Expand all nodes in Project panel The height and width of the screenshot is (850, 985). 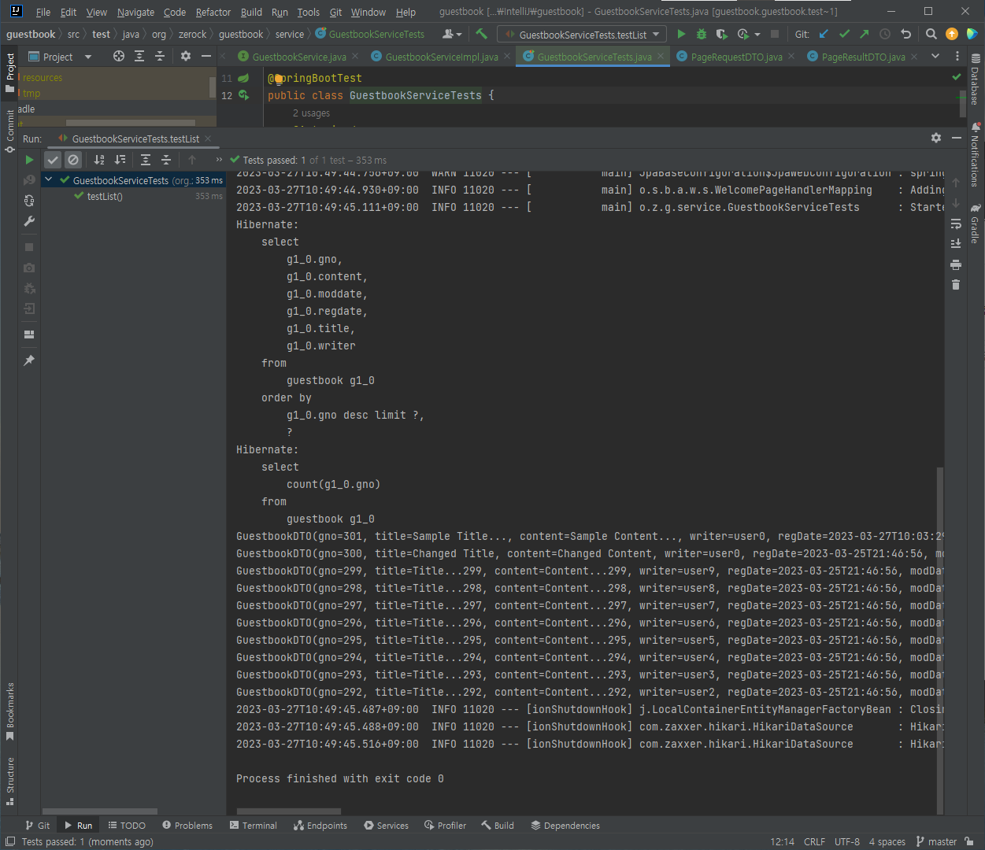pos(139,56)
